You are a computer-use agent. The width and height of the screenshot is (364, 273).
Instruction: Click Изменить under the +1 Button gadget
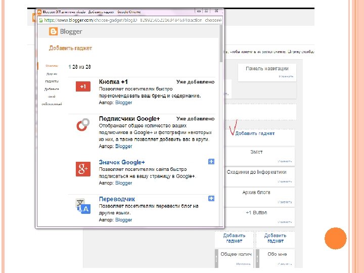click(x=285, y=222)
